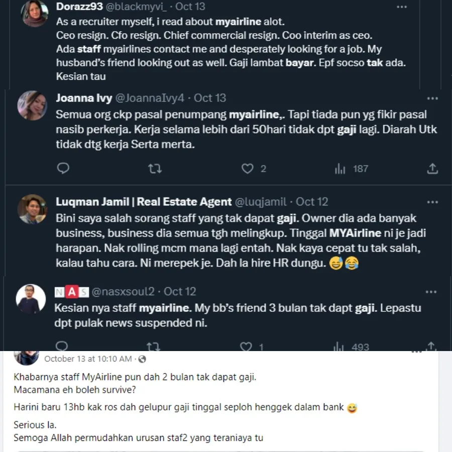Screen dimensions: 452x452
Task: Open Dorazz93's profile picture
Action: click(35, 14)
